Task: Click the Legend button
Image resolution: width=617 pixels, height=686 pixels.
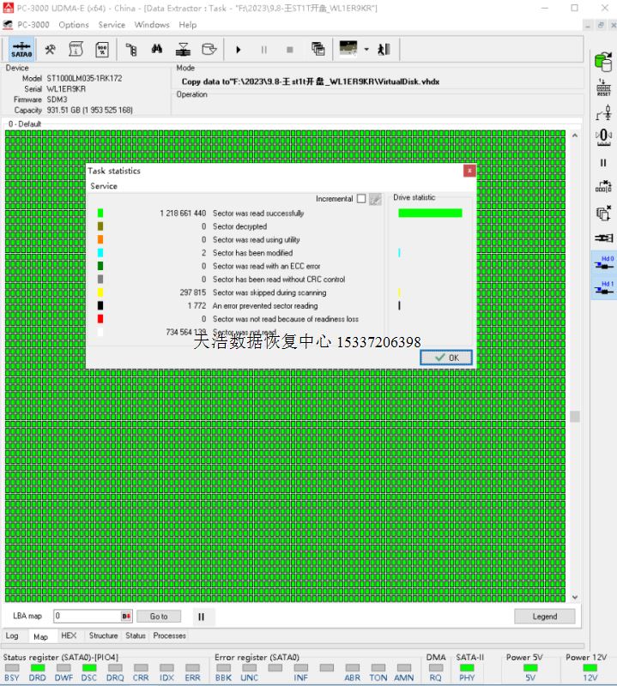Action: [x=544, y=617]
